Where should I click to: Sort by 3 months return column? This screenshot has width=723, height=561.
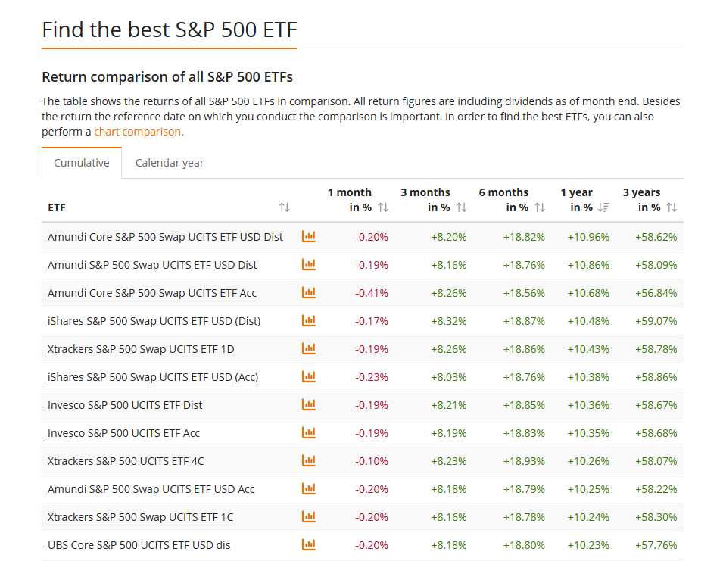coord(462,207)
